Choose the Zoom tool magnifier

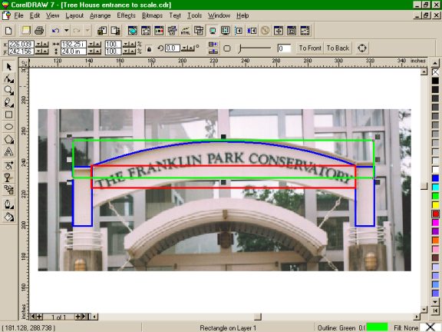click(x=8, y=91)
